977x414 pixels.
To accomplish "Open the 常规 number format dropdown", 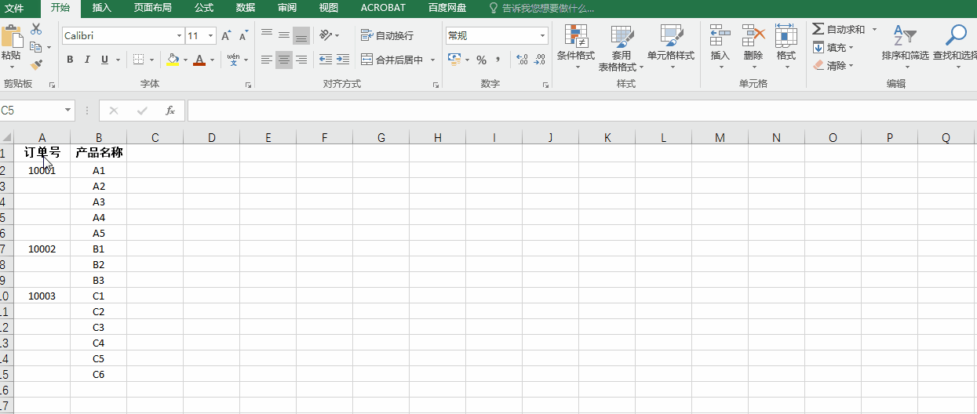I will coord(543,36).
